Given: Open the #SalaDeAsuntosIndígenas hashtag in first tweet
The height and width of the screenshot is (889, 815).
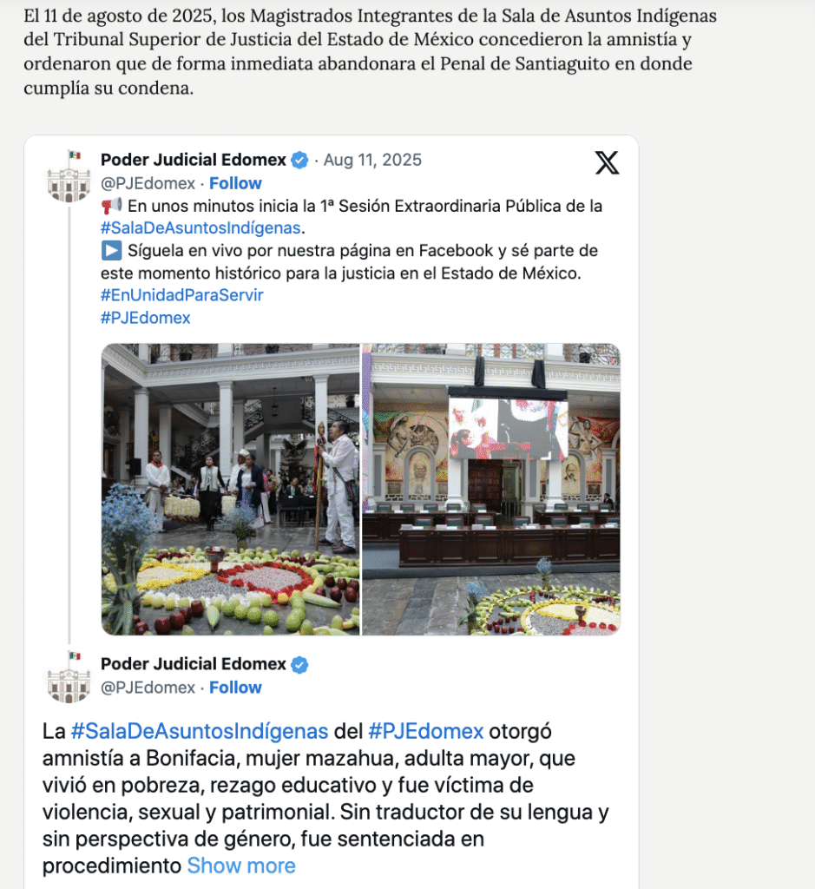Looking at the screenshot, I should tap(200, 227).
